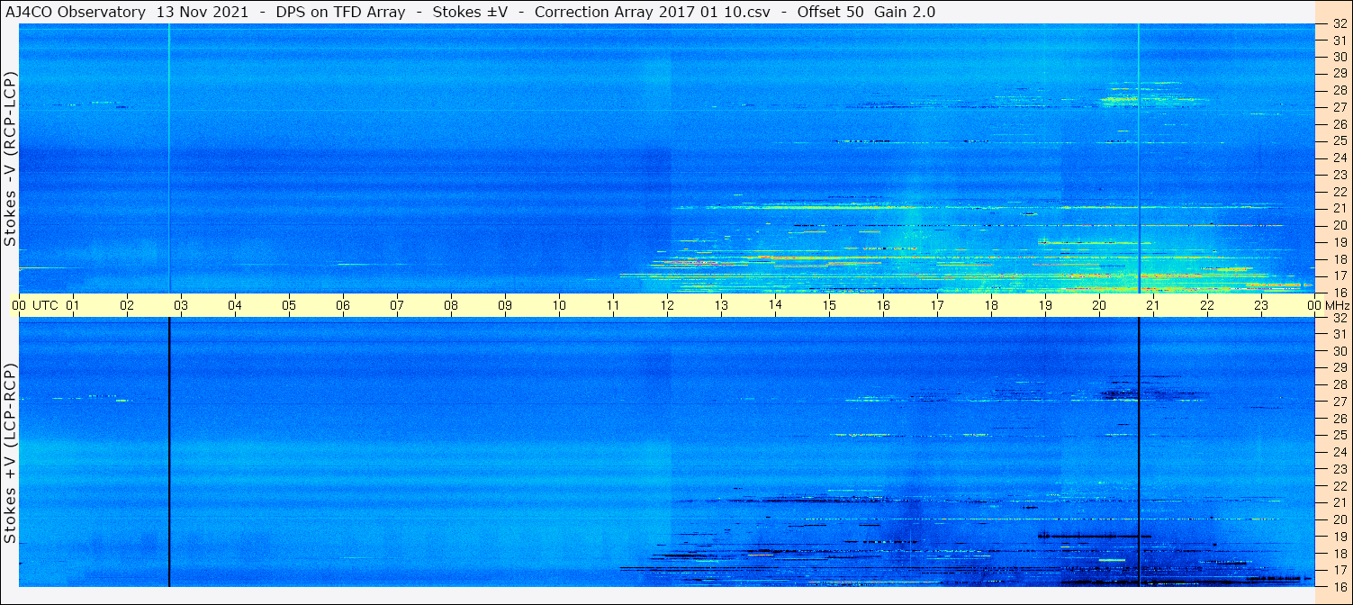Click 21 MHz tick in Stokes +V panel
Viewport: 1353px width, 605px height.
[1339, 502]
